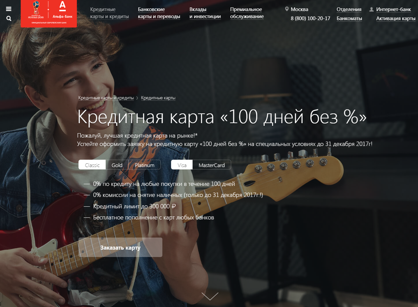The image size is (418, 307).
Task: Click the search magnifier icon
Action: click(9, 18)
